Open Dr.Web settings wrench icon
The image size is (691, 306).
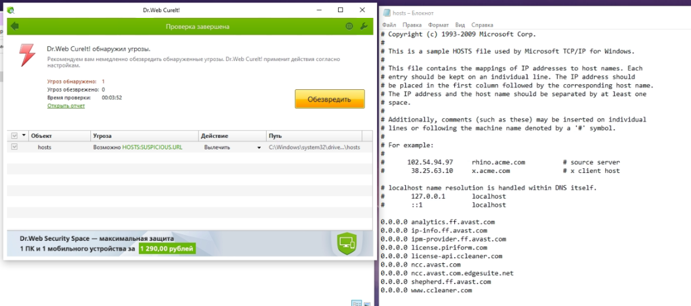tap(363, 26)
